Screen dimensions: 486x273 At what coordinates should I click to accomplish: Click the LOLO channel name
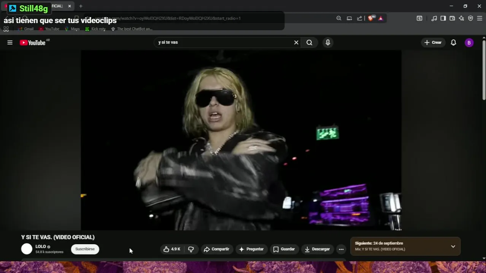tap(41, 246)
